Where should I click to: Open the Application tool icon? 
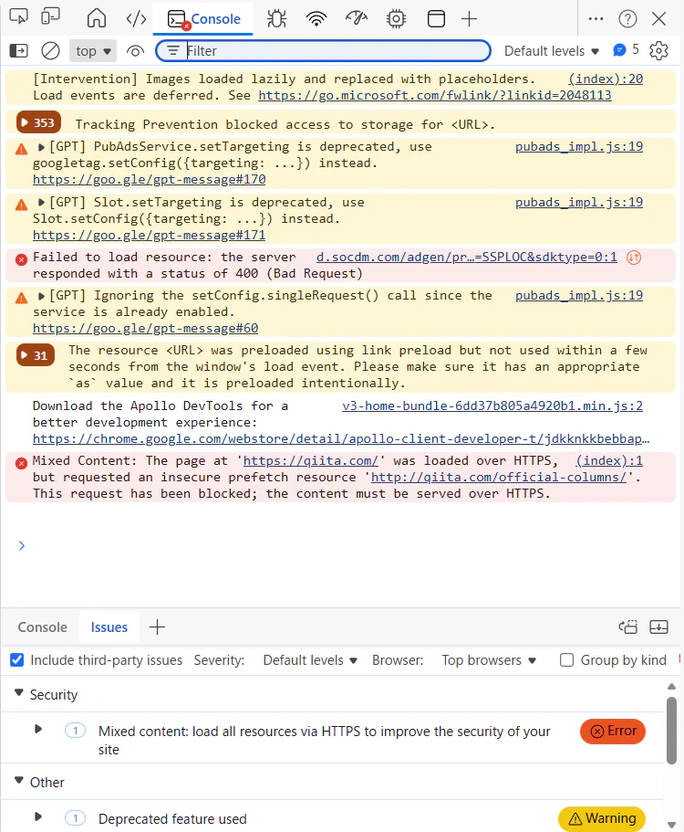point(436,19)
